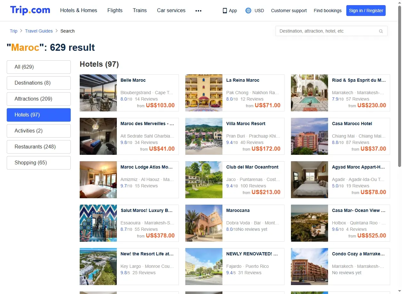Open NEWLY RENOVATED! listing photo
The width and height of the screenshot is (402, 294).
(x=204, y=267)
